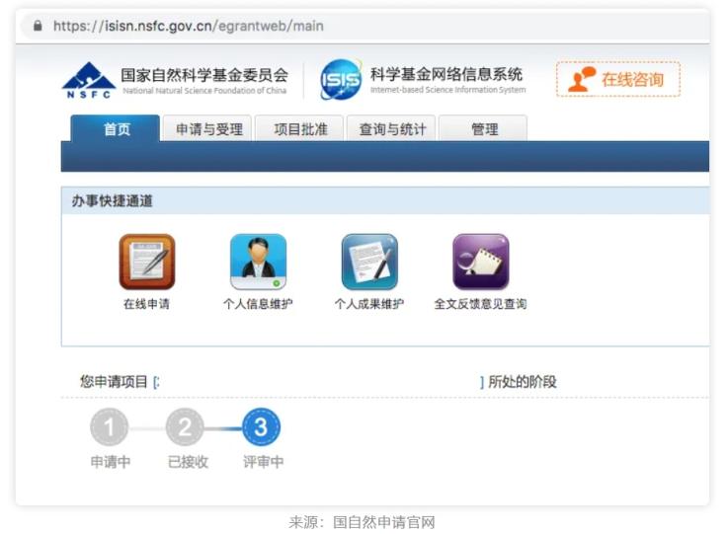Go to the 查询与统计 tab

[x=391, y=129]
